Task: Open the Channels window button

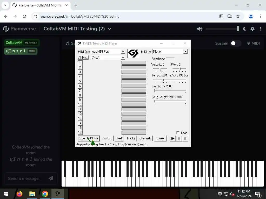Action: (145, 138)
